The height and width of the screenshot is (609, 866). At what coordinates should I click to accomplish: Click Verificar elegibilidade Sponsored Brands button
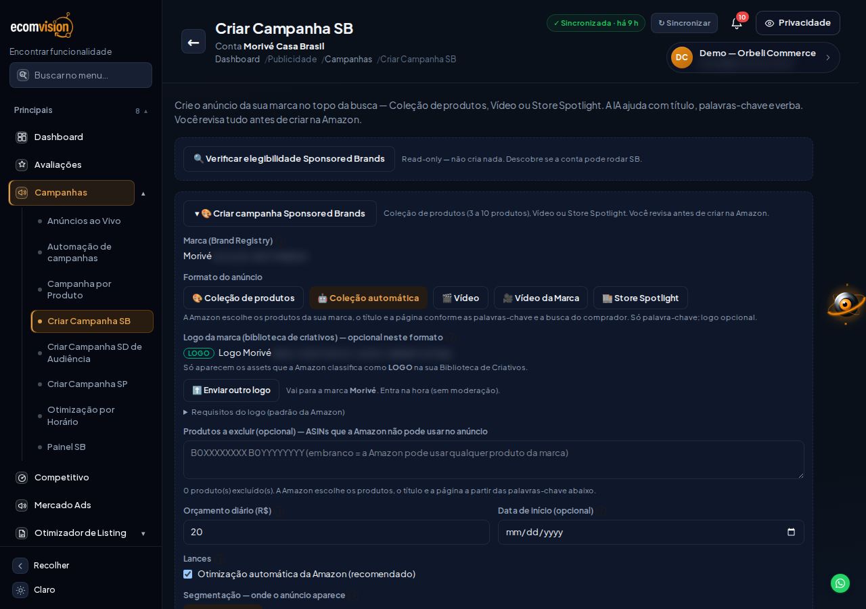pyautogui.click(x=289, y=159)
